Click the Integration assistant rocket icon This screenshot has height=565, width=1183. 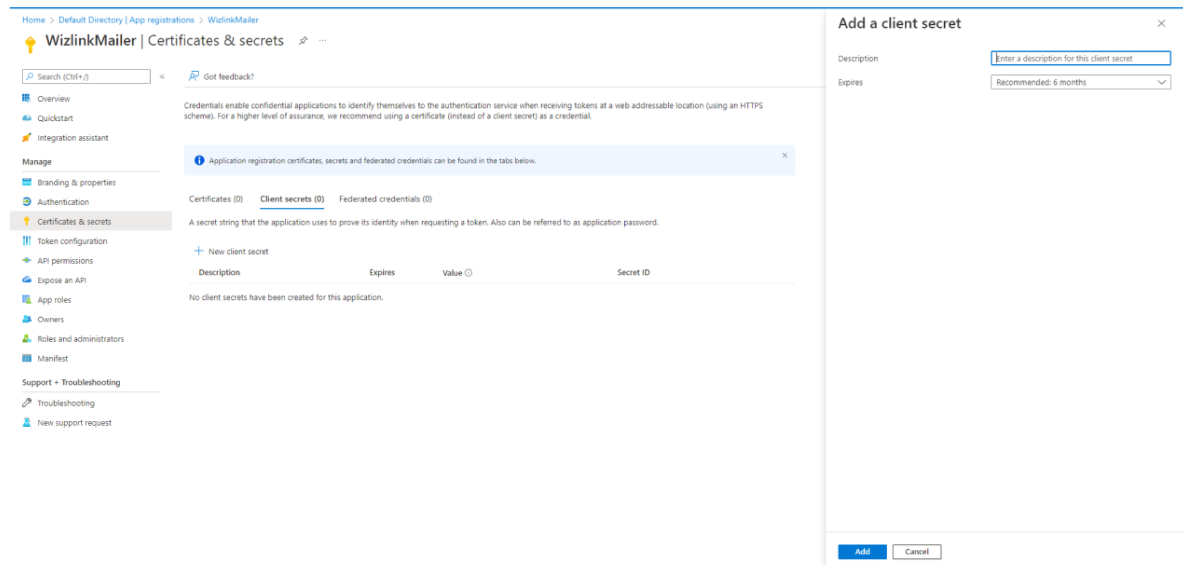(27, 138)
